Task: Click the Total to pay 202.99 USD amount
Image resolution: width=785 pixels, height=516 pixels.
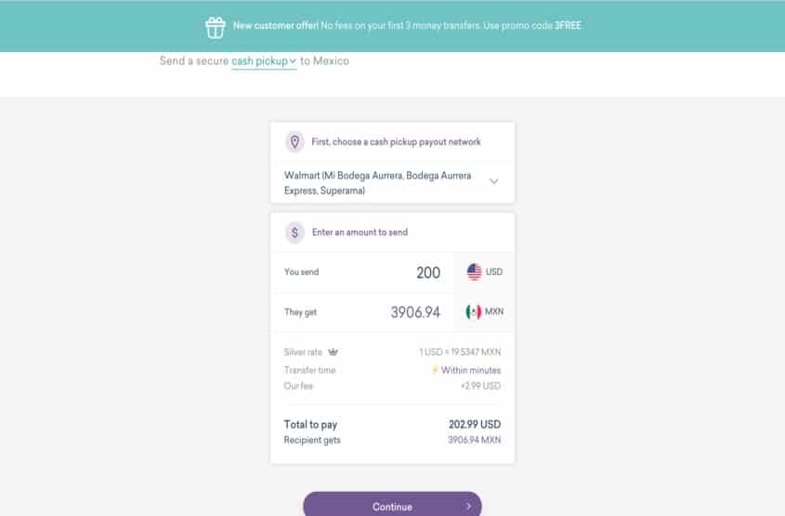Action: click(x=475, y=424)
